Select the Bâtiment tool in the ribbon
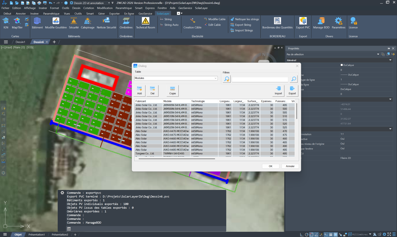397x237 pixels. click(x=37, y=23)
